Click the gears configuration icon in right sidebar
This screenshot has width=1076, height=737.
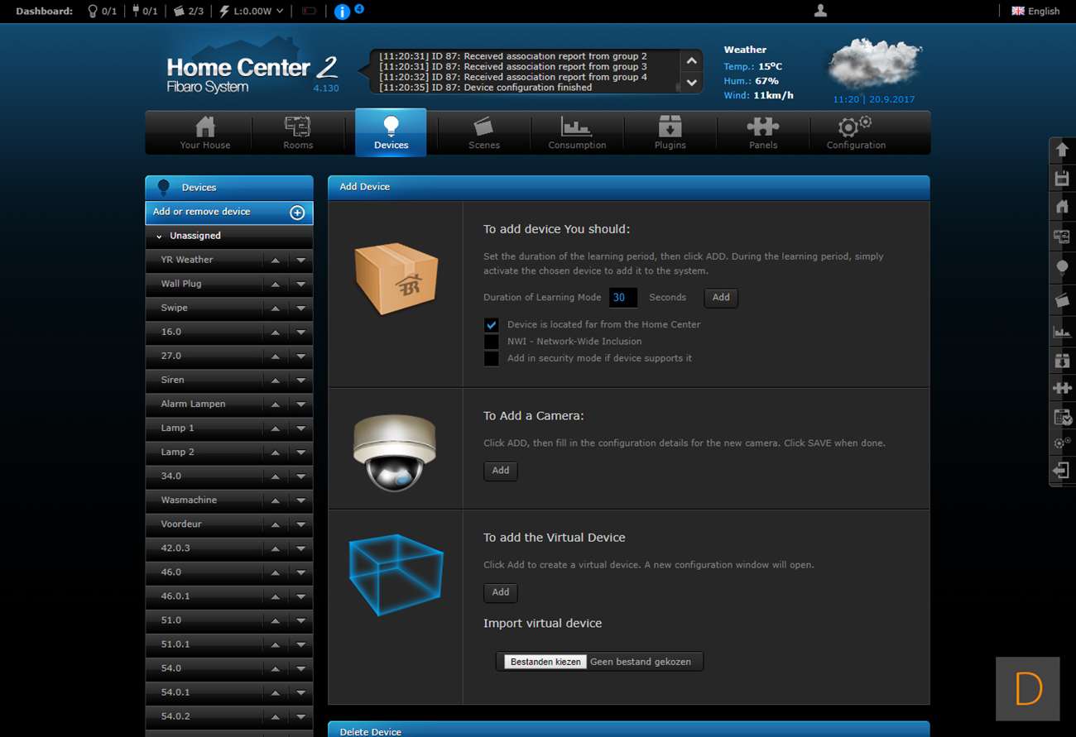[x=1062, y=443]
